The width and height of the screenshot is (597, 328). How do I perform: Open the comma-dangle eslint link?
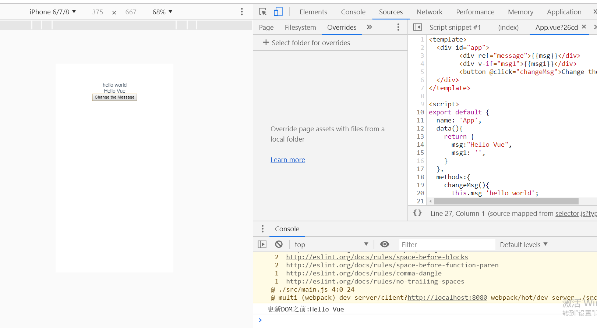[364, 273]
